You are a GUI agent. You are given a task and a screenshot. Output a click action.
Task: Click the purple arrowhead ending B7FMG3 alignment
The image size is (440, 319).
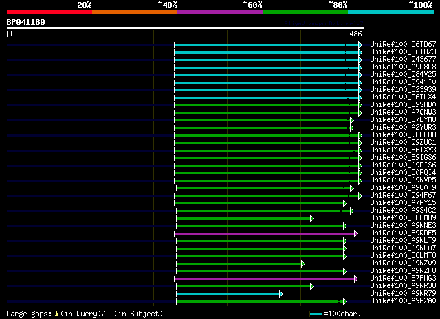356,279
